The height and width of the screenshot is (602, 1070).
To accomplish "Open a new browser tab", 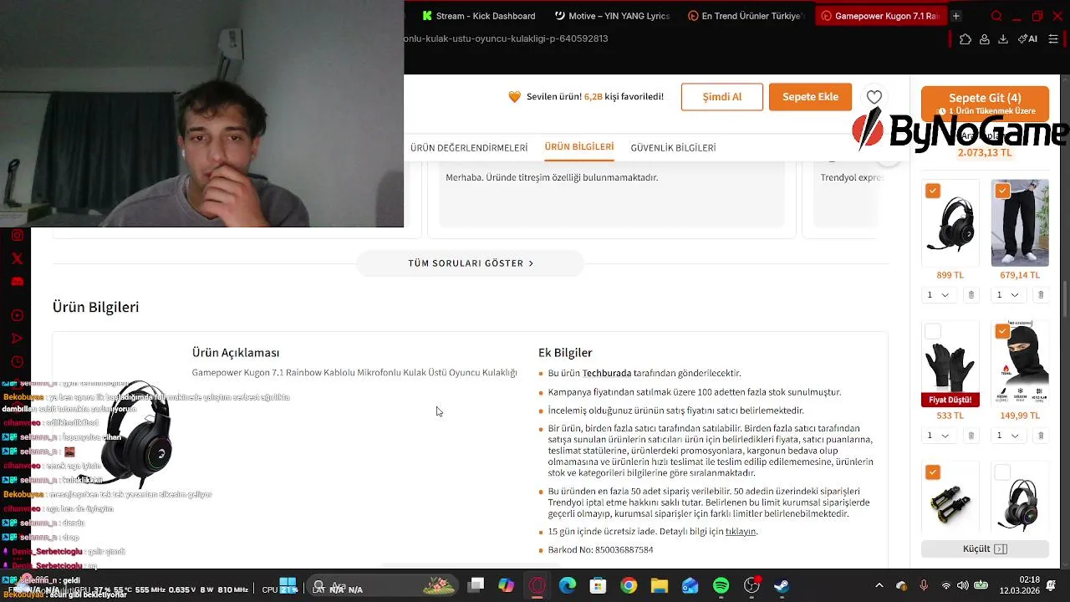I will 956,16.
